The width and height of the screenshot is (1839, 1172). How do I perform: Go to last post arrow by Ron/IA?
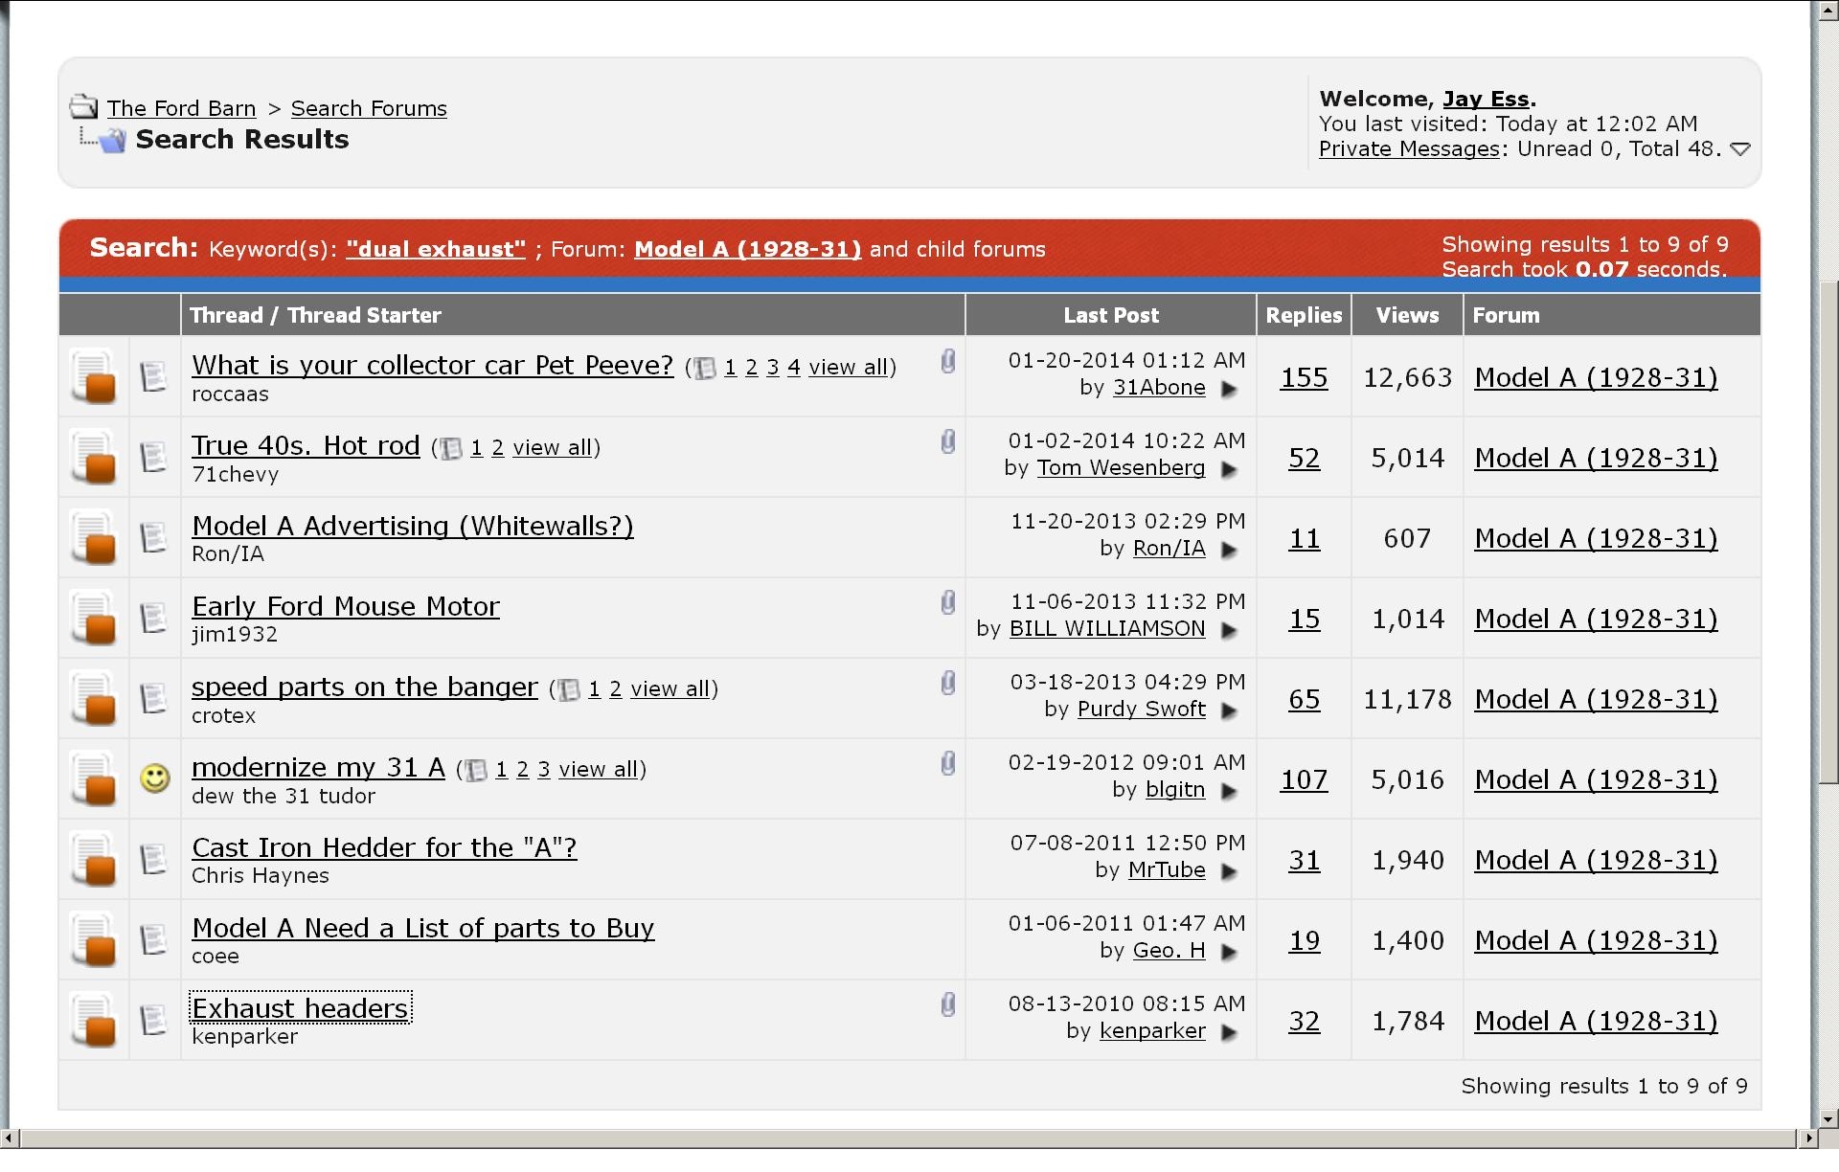point(1229,550)
